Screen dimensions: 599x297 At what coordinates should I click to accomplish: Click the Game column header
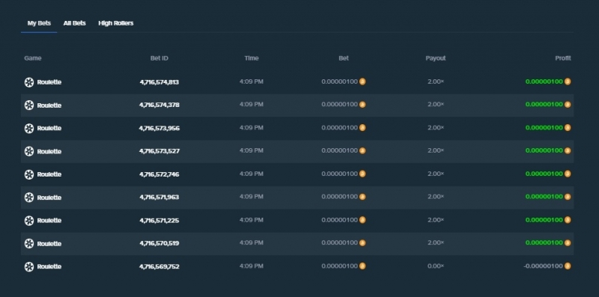pos(33,58)
